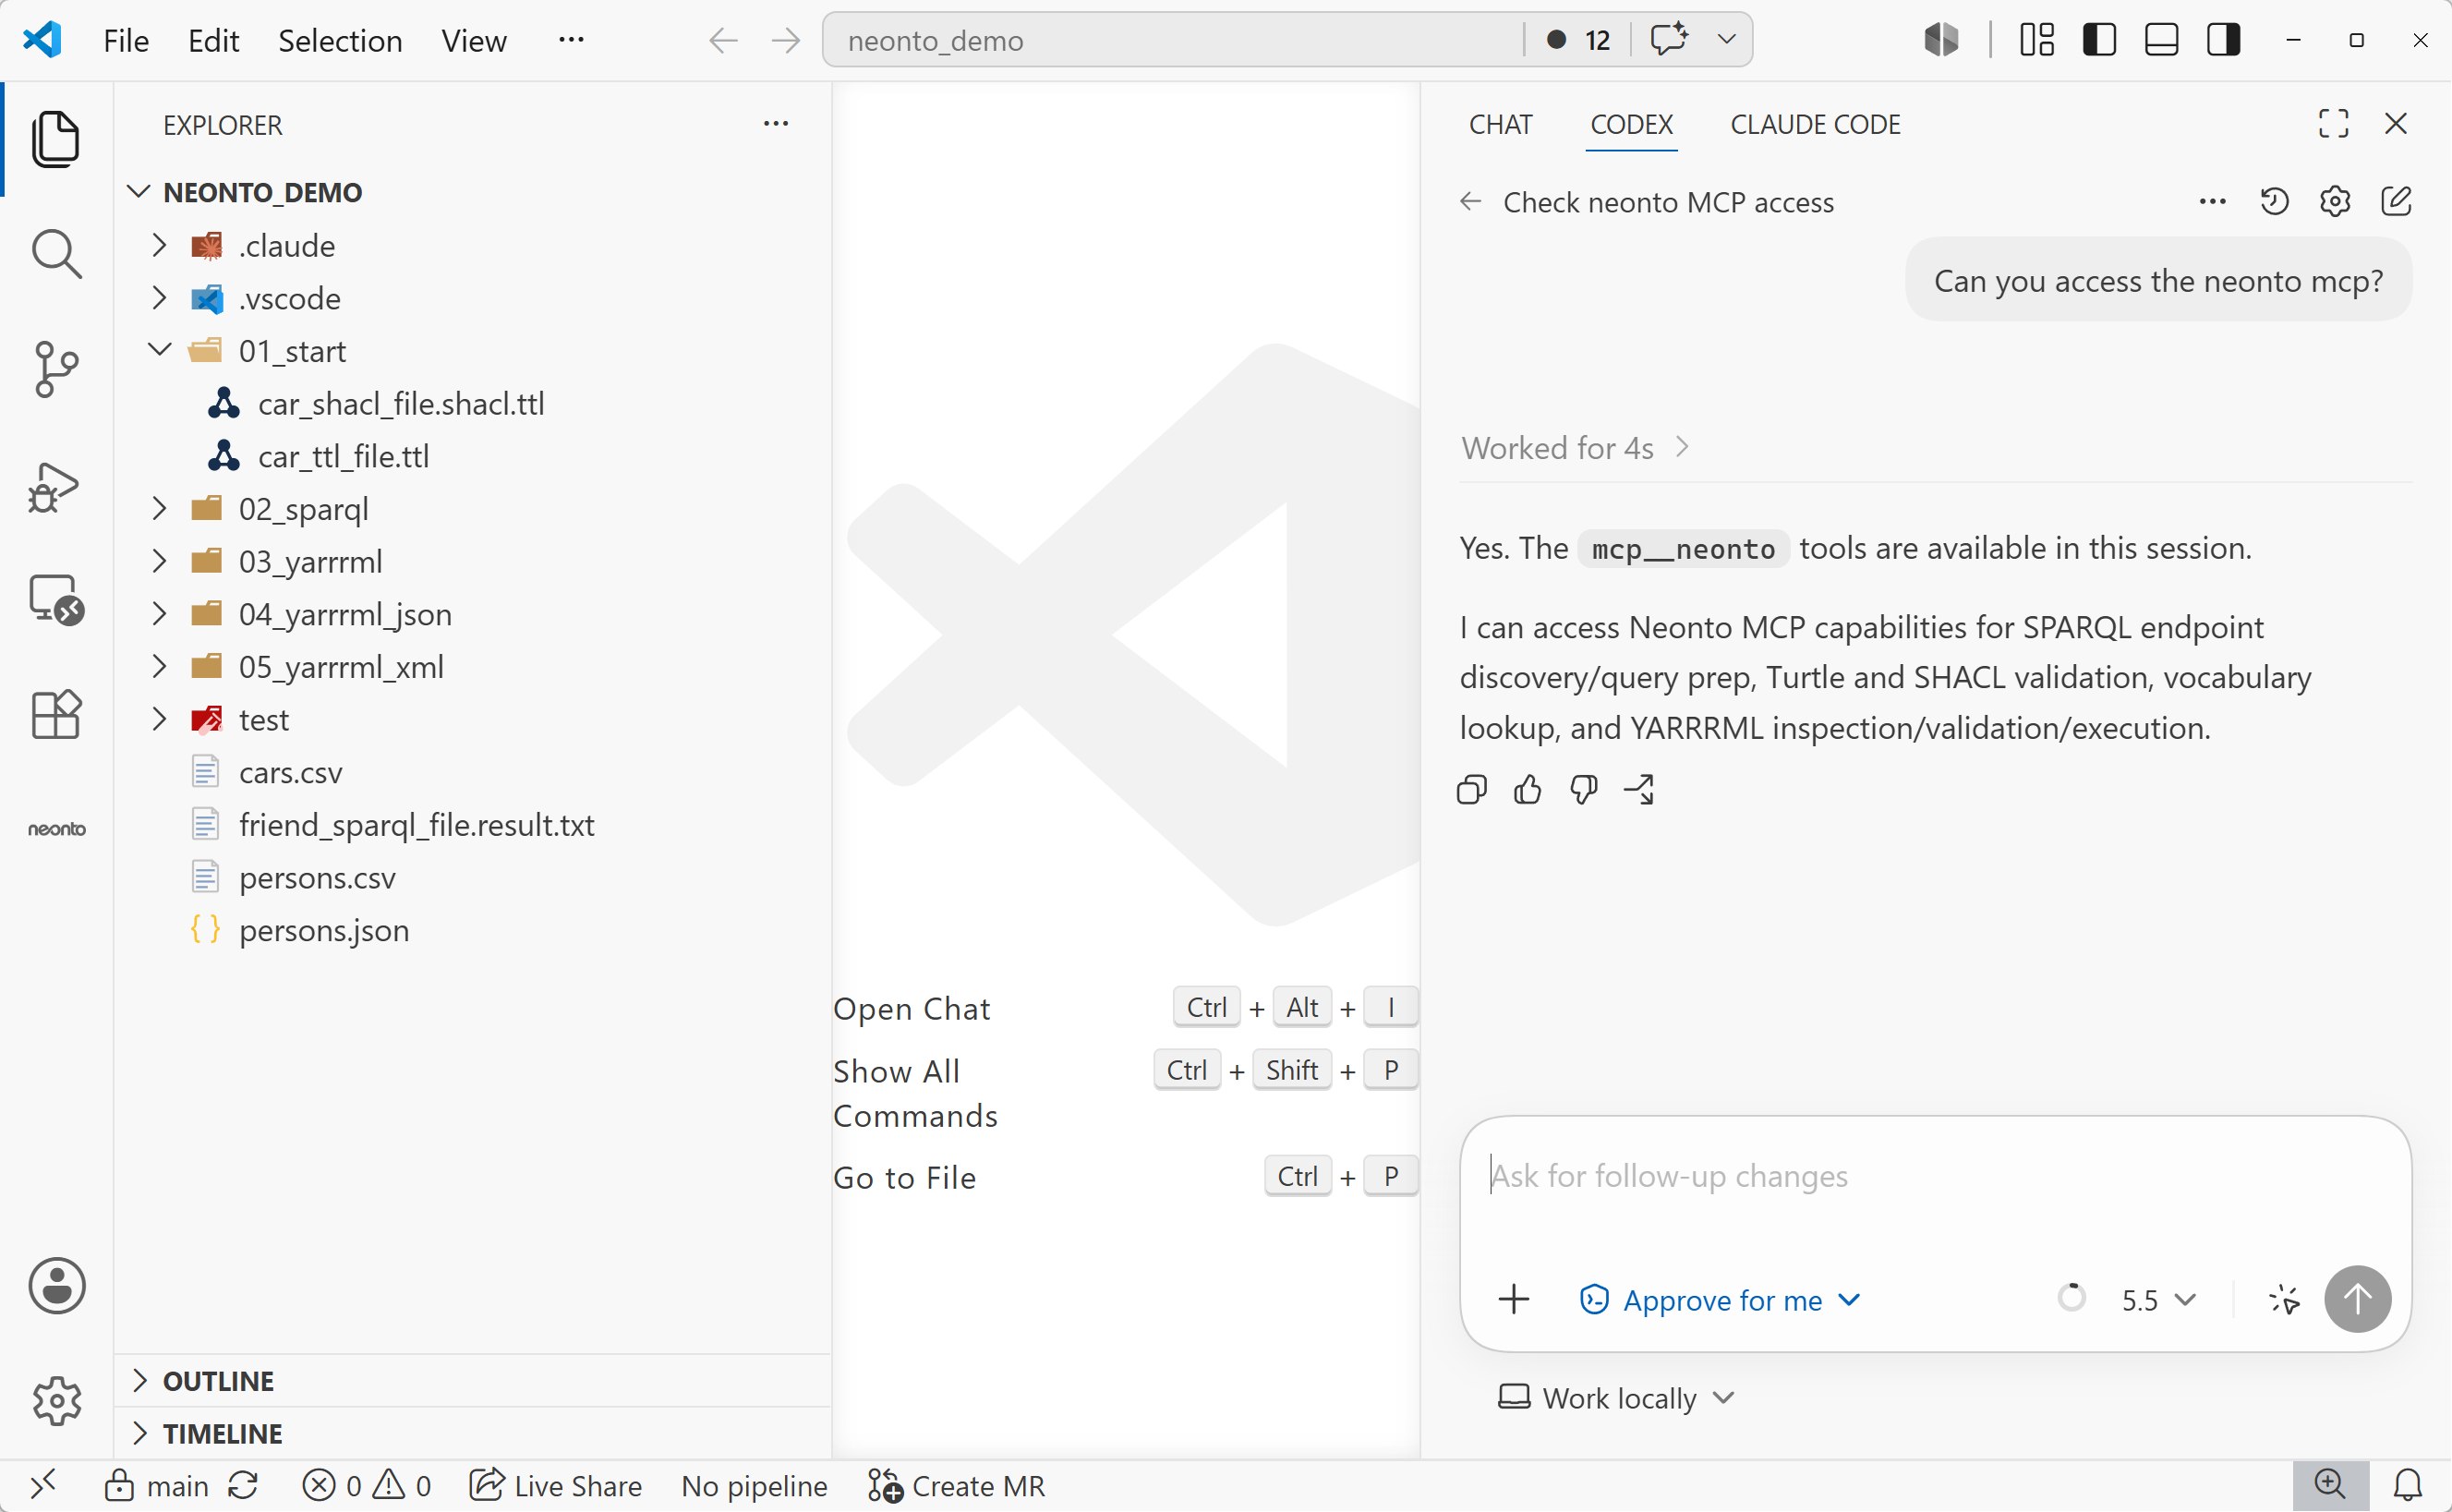
Task: Expand the 04_yarrrml_json folder
Action: pyautogui.click(x=159, y=614)
